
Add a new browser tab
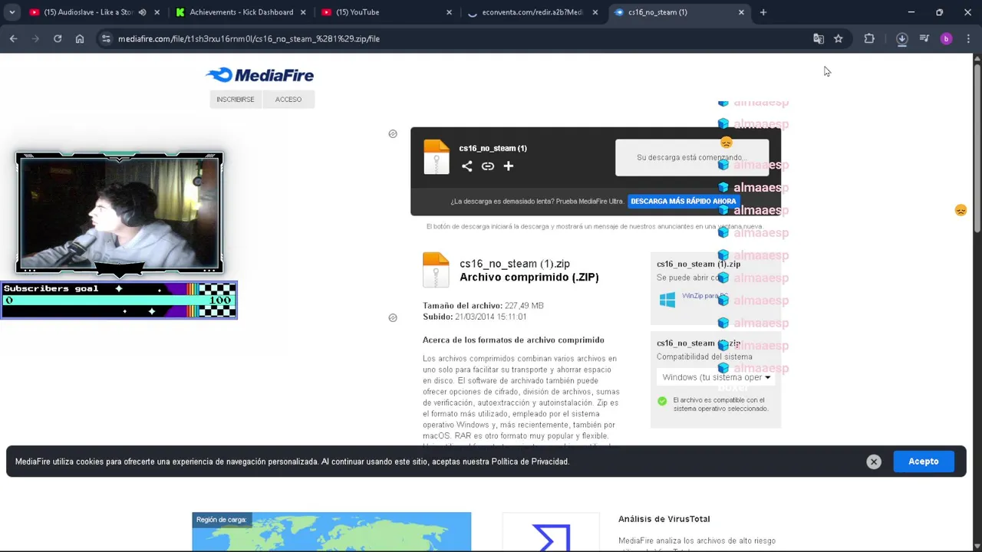pos(763,12)
